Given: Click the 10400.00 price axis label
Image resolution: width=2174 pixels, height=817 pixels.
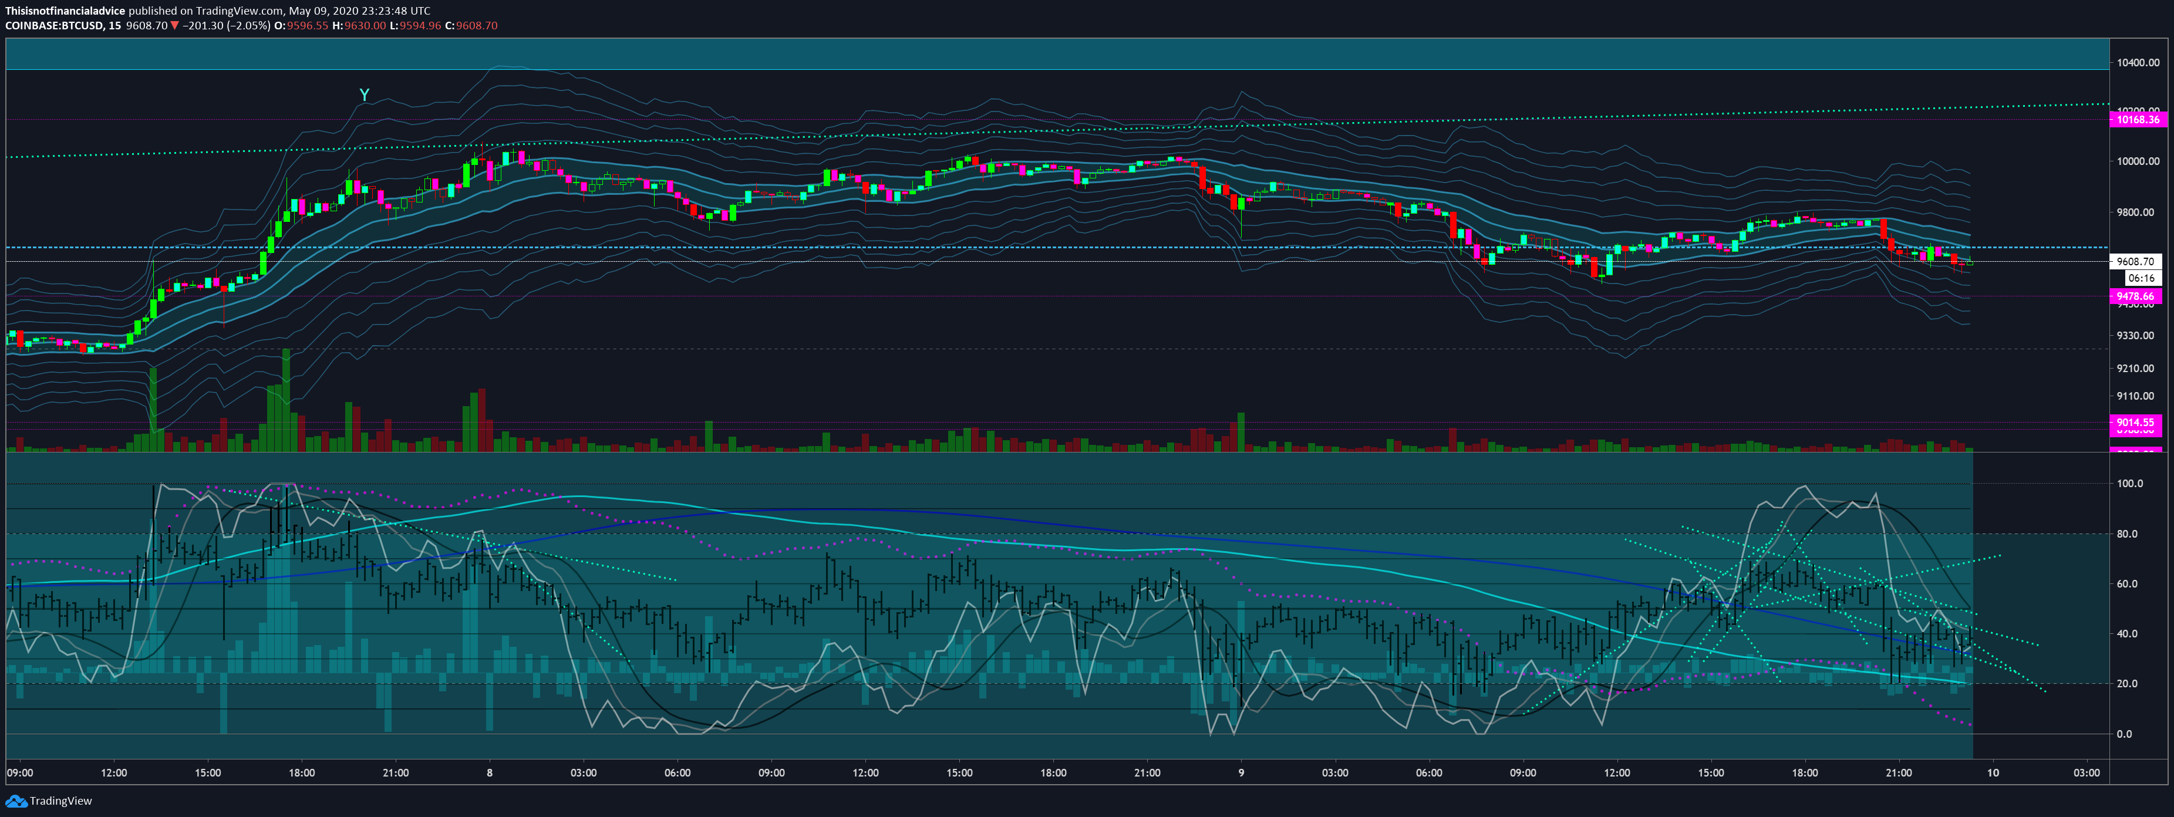Looking at the screenshot, I should pyautogui.click(x=2138, y=62).
